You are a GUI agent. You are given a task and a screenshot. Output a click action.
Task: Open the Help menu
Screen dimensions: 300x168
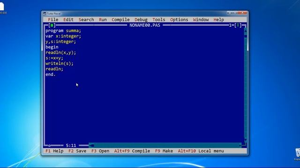pyautogui.click(x=219, y=20)
